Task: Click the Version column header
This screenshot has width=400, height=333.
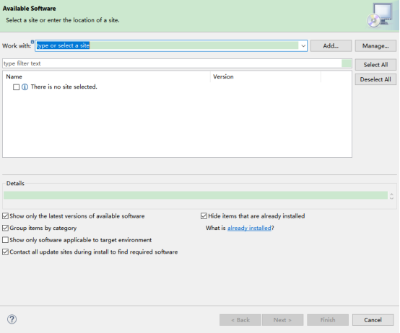Action: (x=266, y=76)
